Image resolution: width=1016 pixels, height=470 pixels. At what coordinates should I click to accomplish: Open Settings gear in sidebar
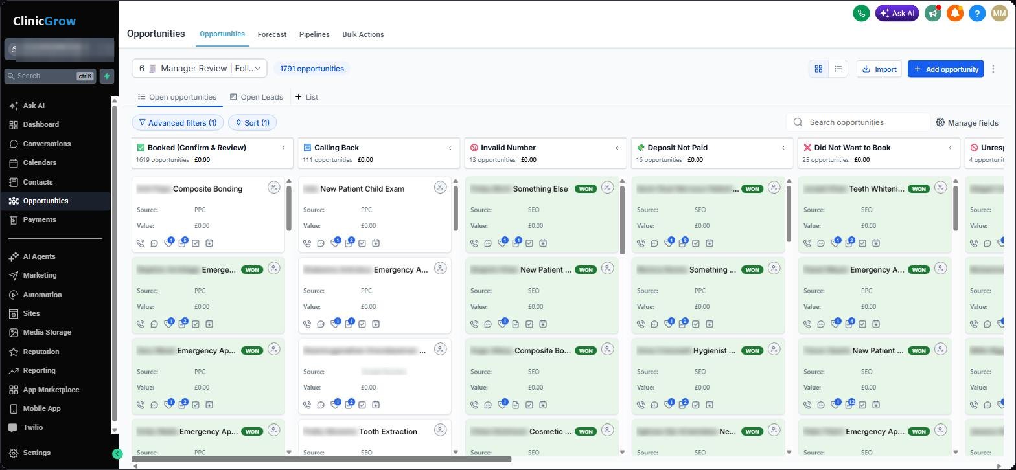14,453
